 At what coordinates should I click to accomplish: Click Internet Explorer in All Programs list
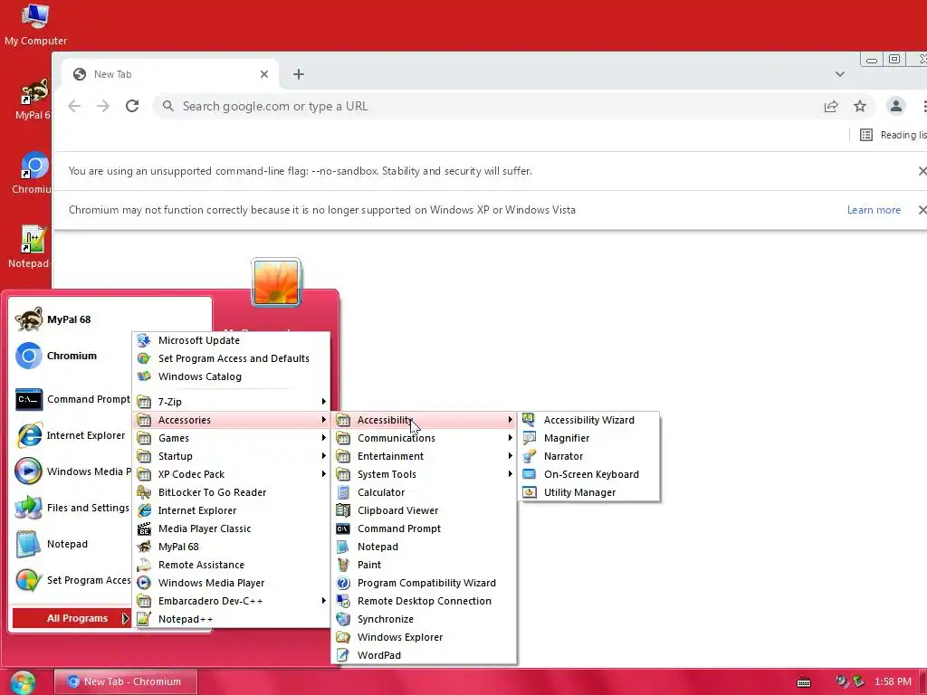pyautogui.click(x=231, y=510)
